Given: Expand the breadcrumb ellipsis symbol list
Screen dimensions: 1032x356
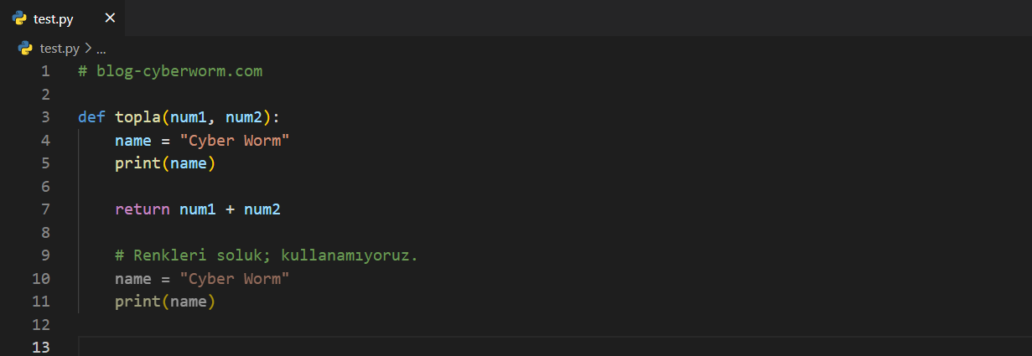Looking at the screenshot, I should [x=101, y=49].
